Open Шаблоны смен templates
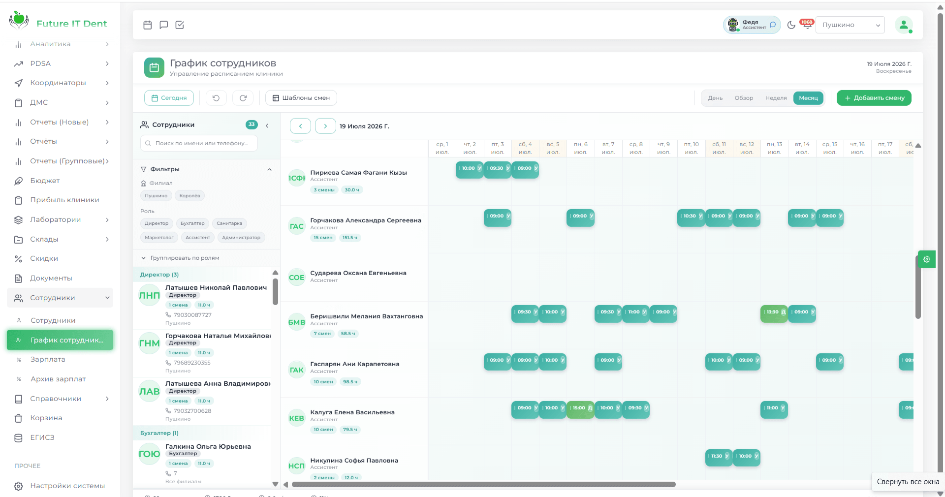This screenshot has height=497, width=945. pos(301,98)
